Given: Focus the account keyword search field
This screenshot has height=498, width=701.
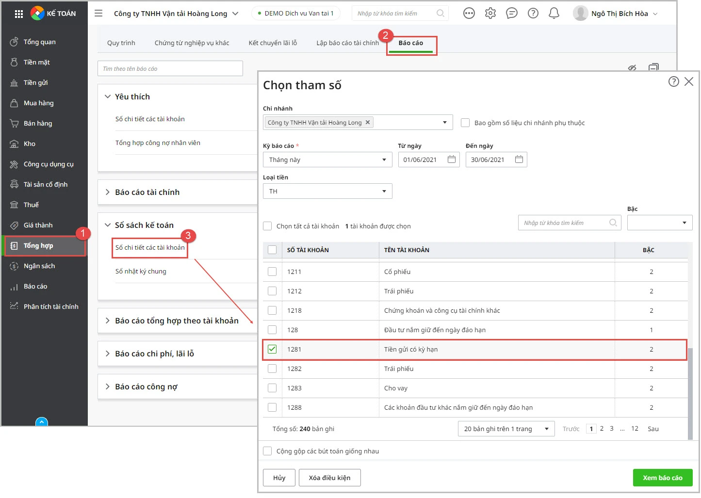Looking at the screenshot, I should (570, 223).
